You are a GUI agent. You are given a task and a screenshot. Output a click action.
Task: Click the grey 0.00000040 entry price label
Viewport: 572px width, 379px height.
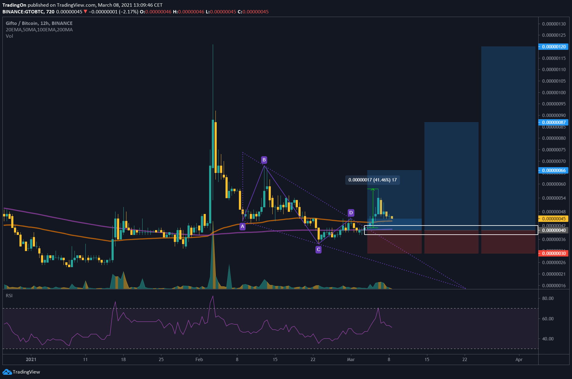[x=553, y=230]
